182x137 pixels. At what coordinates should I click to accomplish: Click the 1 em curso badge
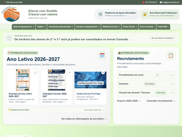coord(160,93)
